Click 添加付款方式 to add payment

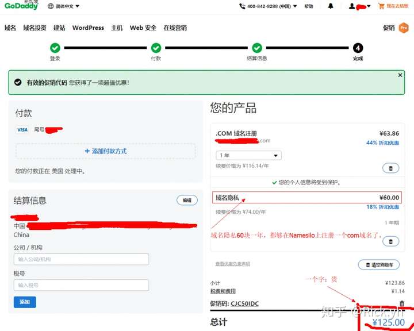tap(106, 151)
